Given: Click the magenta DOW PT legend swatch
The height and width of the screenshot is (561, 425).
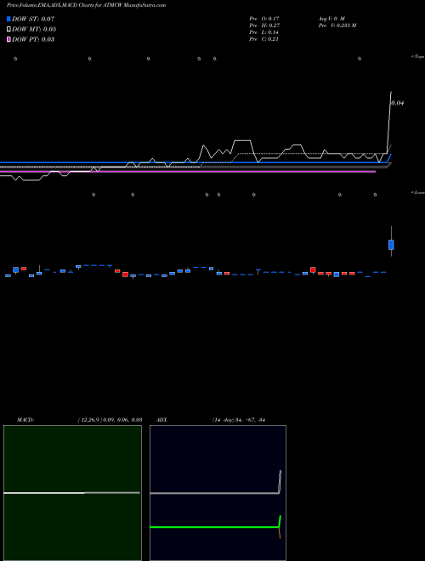Looking at the screenshot, I should (8, 39).
